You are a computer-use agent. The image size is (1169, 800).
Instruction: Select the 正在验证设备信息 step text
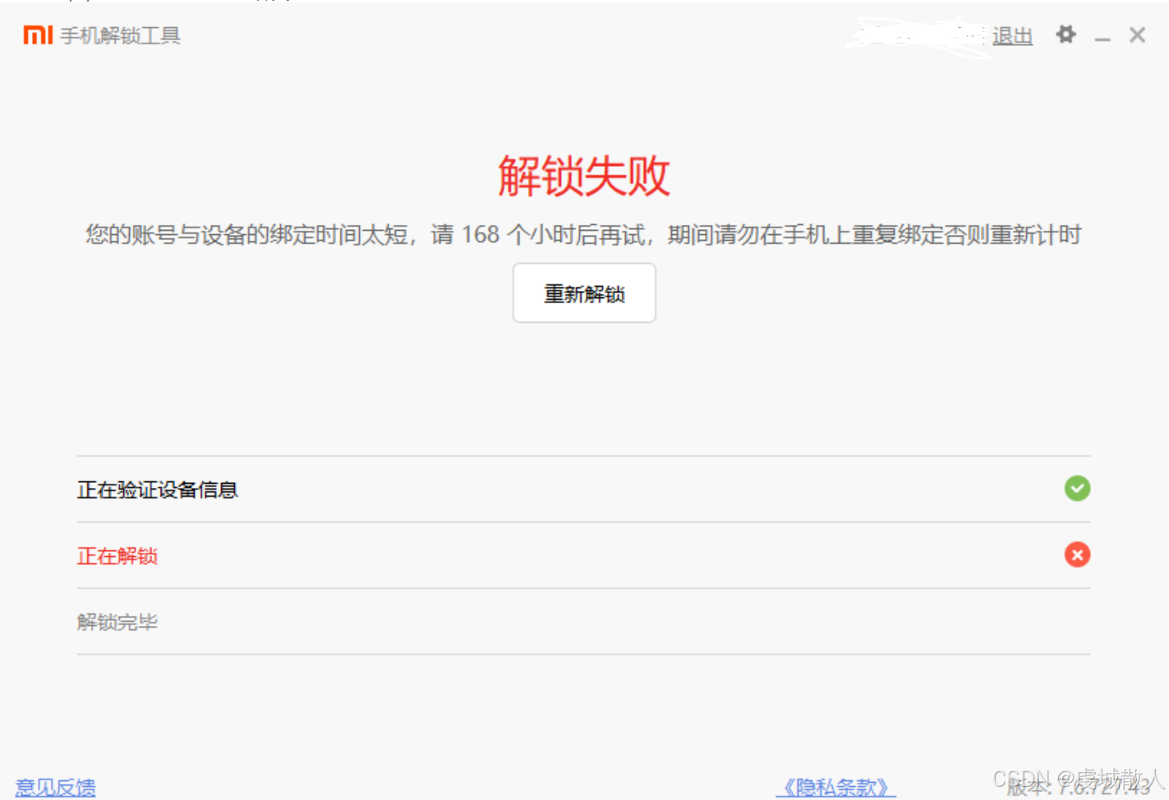point(158,490)
